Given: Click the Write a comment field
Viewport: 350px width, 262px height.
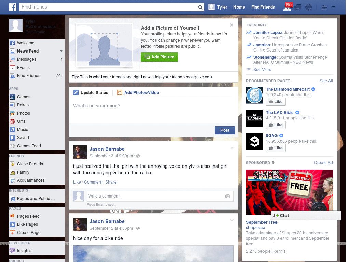Looking at the screenshot, I should 160,196.
